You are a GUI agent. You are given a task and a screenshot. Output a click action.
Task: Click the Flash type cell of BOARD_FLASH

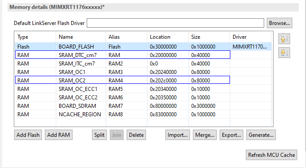pyautogui.click(x=23, y=47)
